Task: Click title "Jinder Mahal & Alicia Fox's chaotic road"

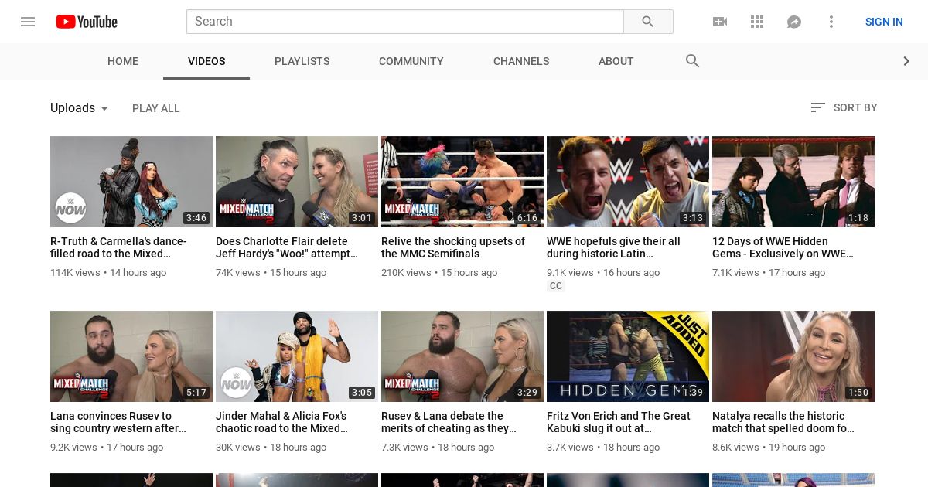Action: pos(281,422)
